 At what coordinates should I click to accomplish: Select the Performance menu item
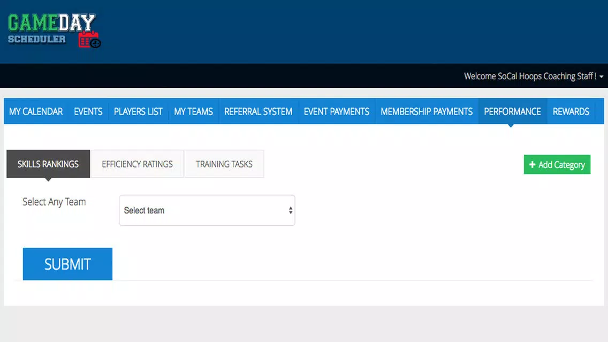click(x=513, y=112)
